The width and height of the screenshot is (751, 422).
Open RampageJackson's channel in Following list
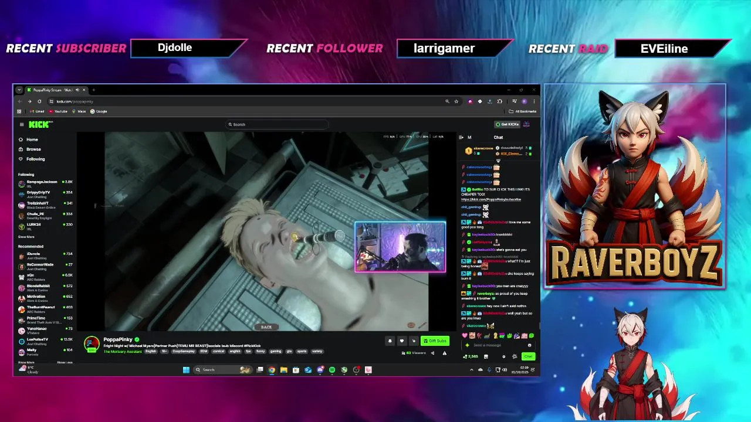pos(45,183)
